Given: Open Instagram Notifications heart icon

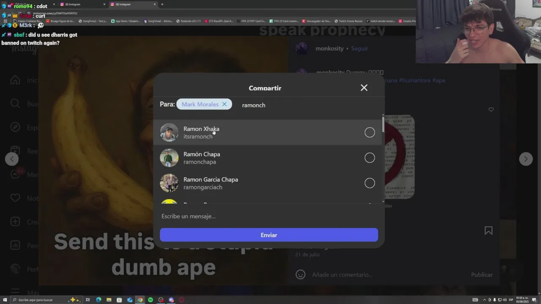Looking at the screenshot, I should pos(15,198).
